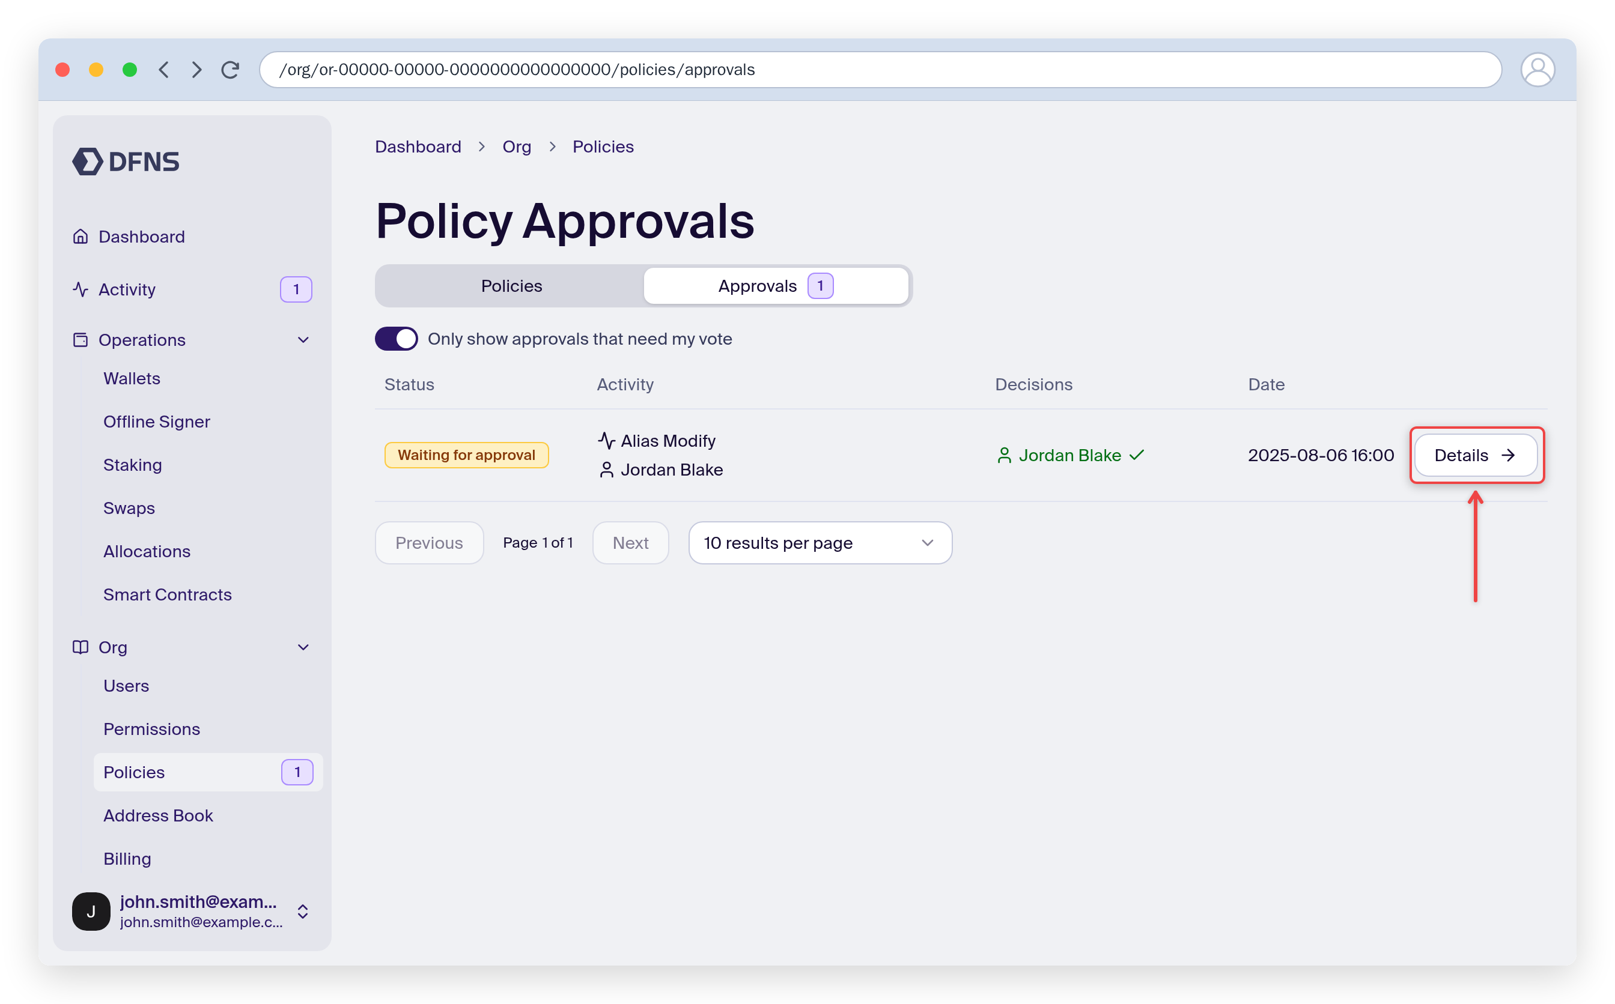The height and width of the screenshot is (1004, 1615).
Task: Open Offline Signer in sidebar
Action: pyautogui.click(x=157, y=422)
